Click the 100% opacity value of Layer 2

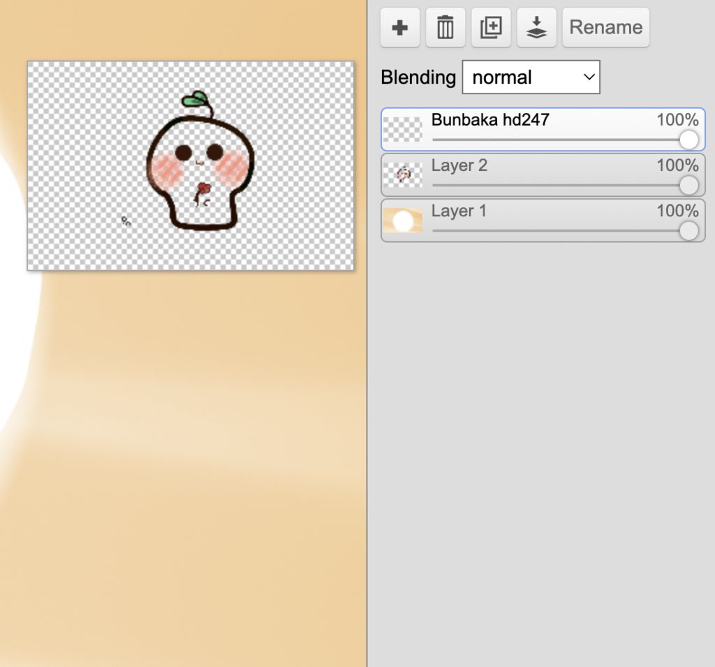click(677, 165)
